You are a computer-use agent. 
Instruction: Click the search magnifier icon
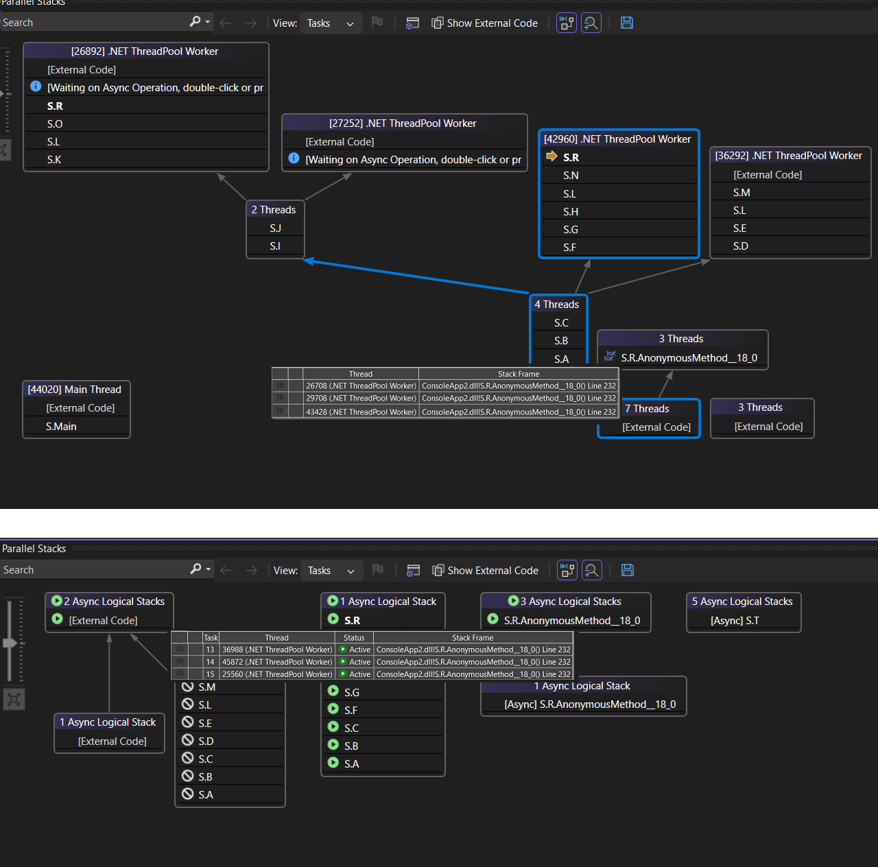[x=195, y=22]
